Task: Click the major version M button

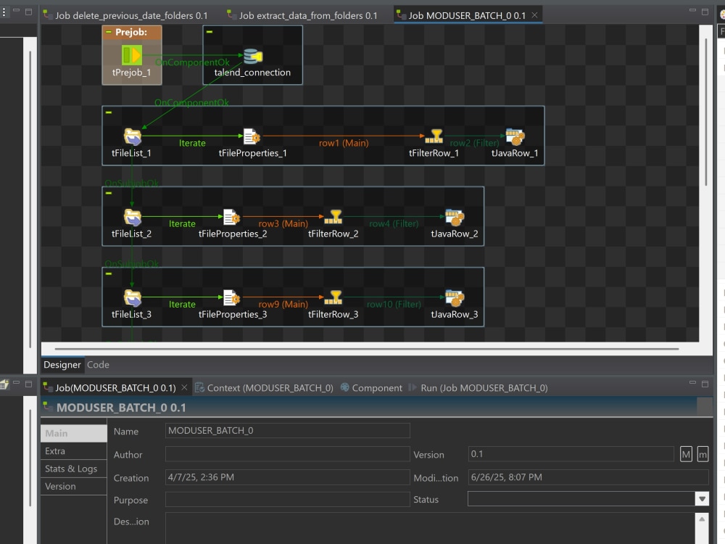Action: coord(686,454)
